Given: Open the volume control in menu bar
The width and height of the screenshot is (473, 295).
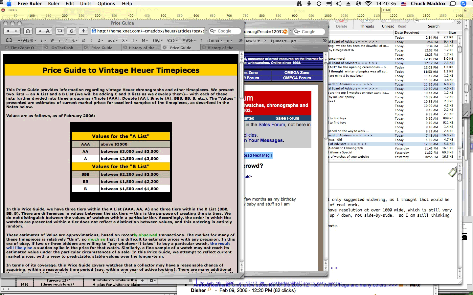Looking at the screenshot, I should [338, 4].
